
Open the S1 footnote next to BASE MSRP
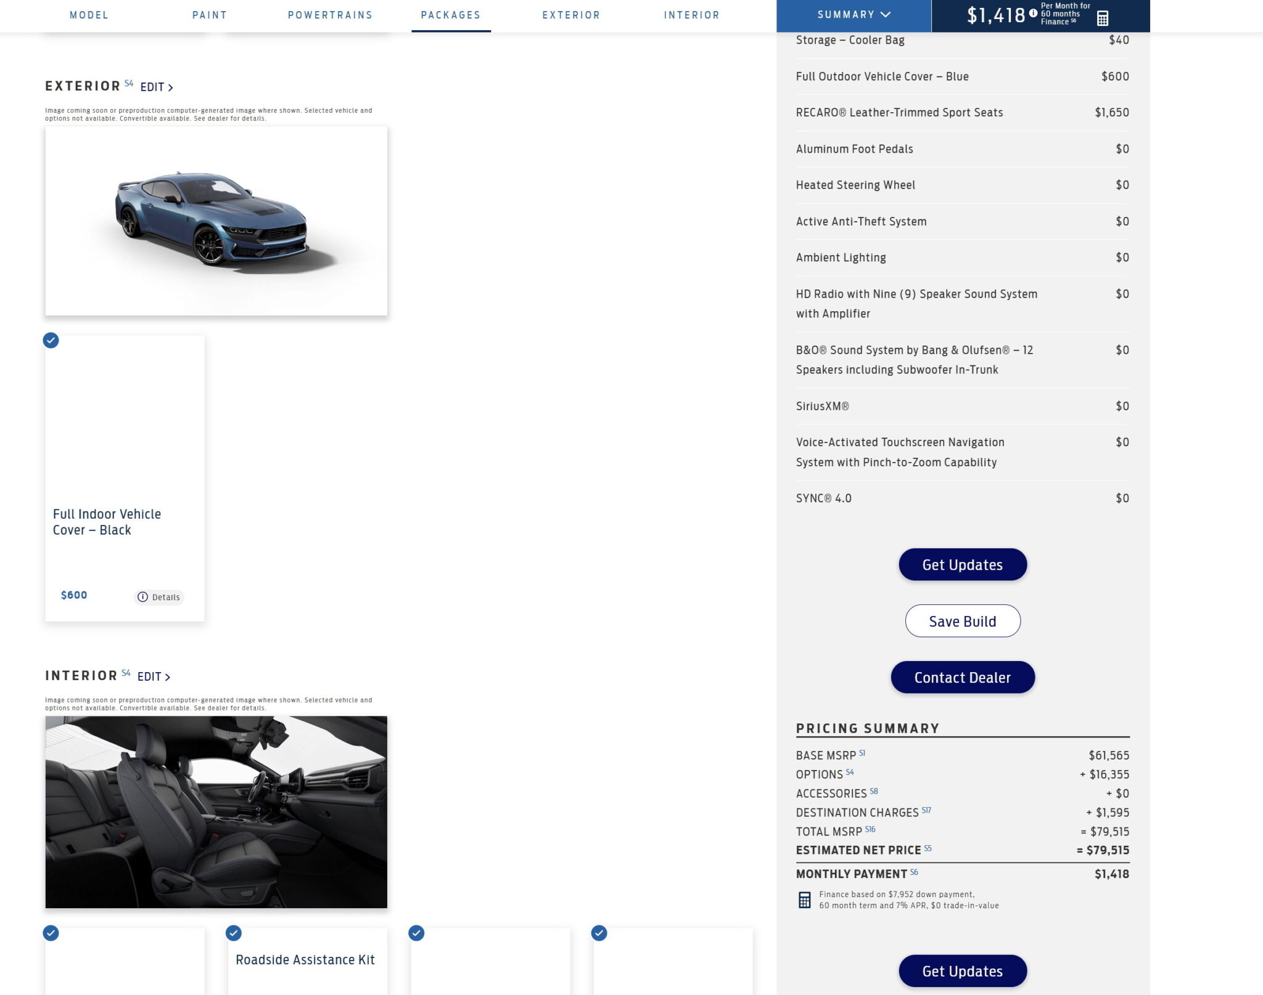click(862, 752)
